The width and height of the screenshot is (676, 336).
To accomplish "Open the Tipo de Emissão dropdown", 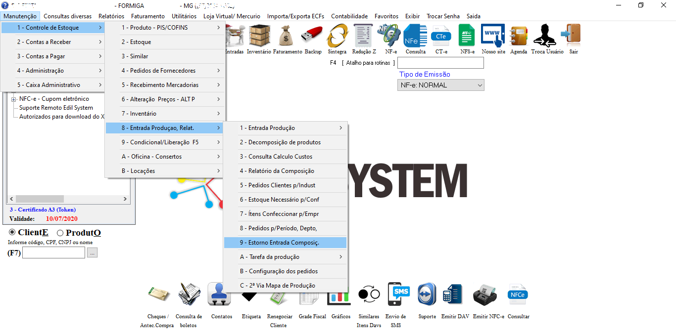I will [440, 85].
